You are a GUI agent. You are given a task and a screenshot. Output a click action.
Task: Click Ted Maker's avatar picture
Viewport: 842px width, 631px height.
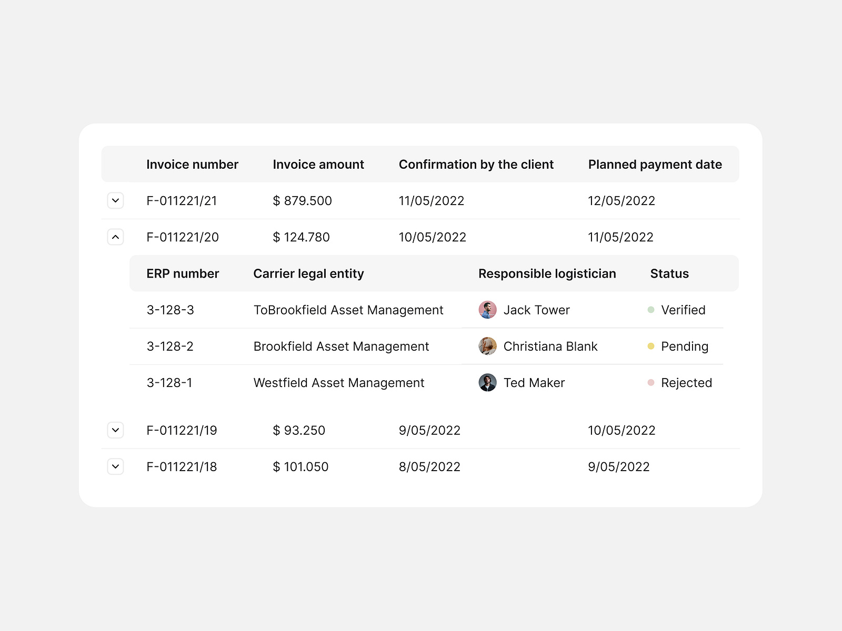(x=488, y=383)
